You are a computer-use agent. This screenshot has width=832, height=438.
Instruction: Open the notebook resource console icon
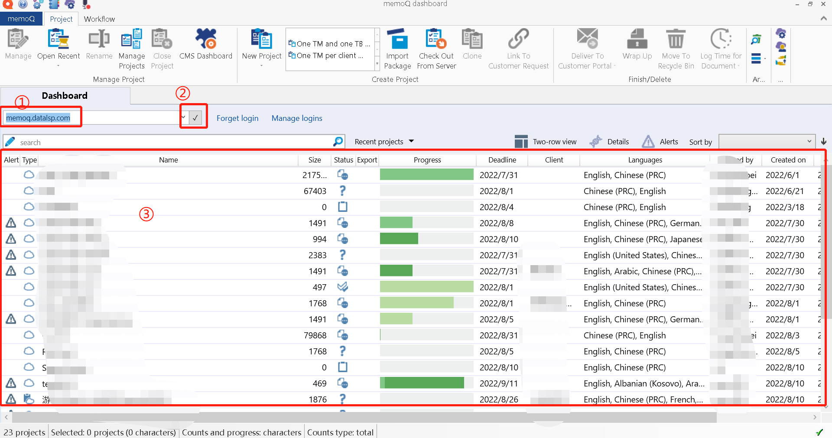coord(54,4)
